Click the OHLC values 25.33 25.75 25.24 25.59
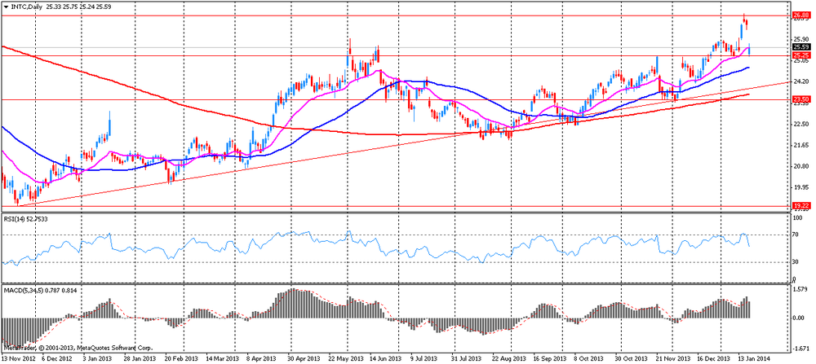 point(77,7)
